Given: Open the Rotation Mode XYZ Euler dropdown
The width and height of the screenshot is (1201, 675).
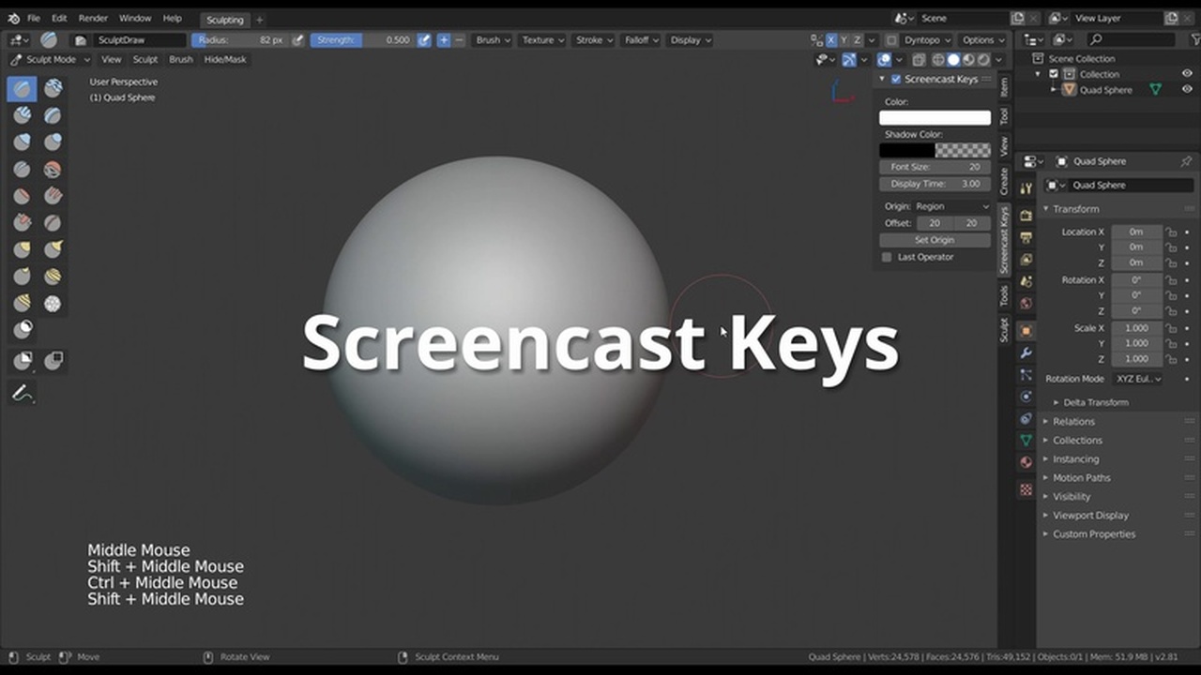Looking at the screenshot, I should point(1138,379).
